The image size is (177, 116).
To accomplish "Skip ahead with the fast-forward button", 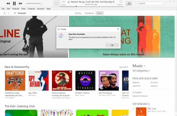I will [20, 4].
